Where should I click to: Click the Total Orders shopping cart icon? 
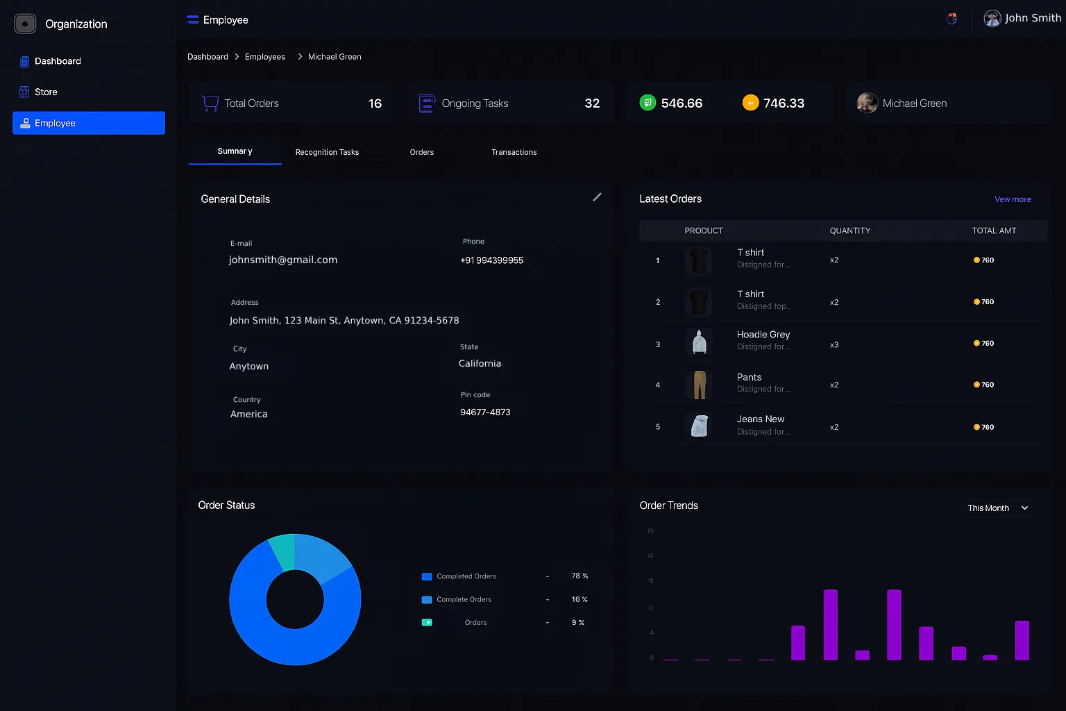pos(210,103)
